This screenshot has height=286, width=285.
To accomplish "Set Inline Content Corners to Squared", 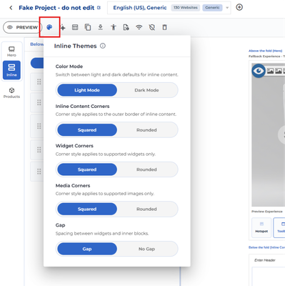I will click(x=87, y=130).
